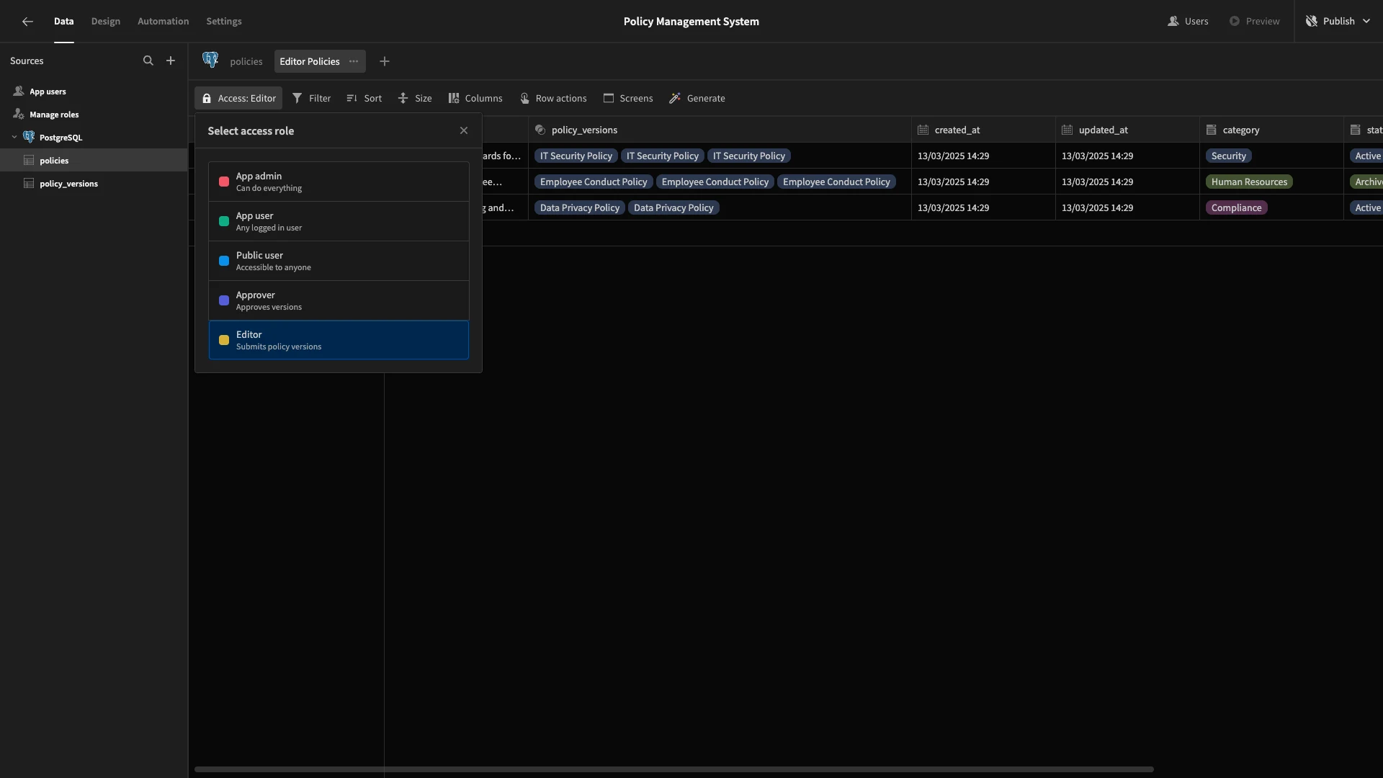Click the first IT Security Policy tag

[576, 156]
